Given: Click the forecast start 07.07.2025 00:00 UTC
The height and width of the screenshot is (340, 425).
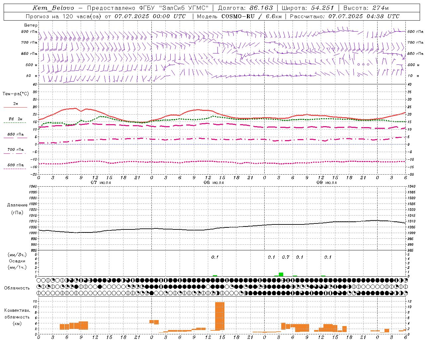Looking at the screenshot, I should click(150, 16).
